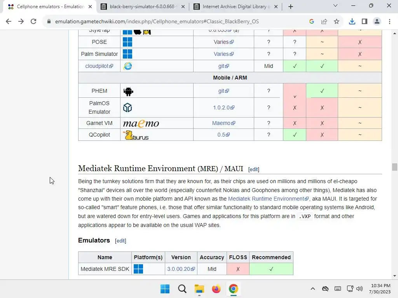The image size is (398, 298).
Task: Click the Windows icon in the POSE row
Action: point(127,42)
